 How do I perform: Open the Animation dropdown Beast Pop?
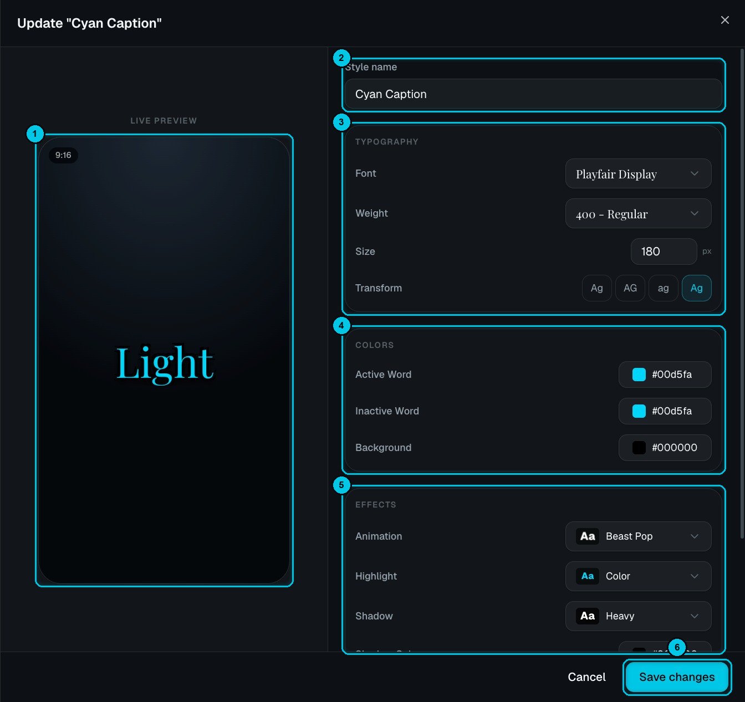638,536
